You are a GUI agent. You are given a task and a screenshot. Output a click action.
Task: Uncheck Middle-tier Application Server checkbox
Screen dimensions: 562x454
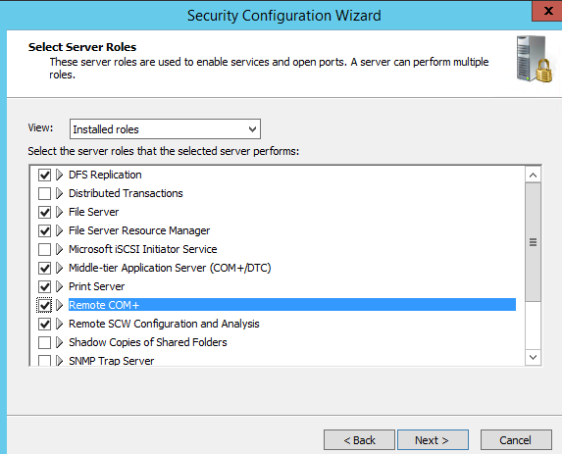tap(44, 268)
